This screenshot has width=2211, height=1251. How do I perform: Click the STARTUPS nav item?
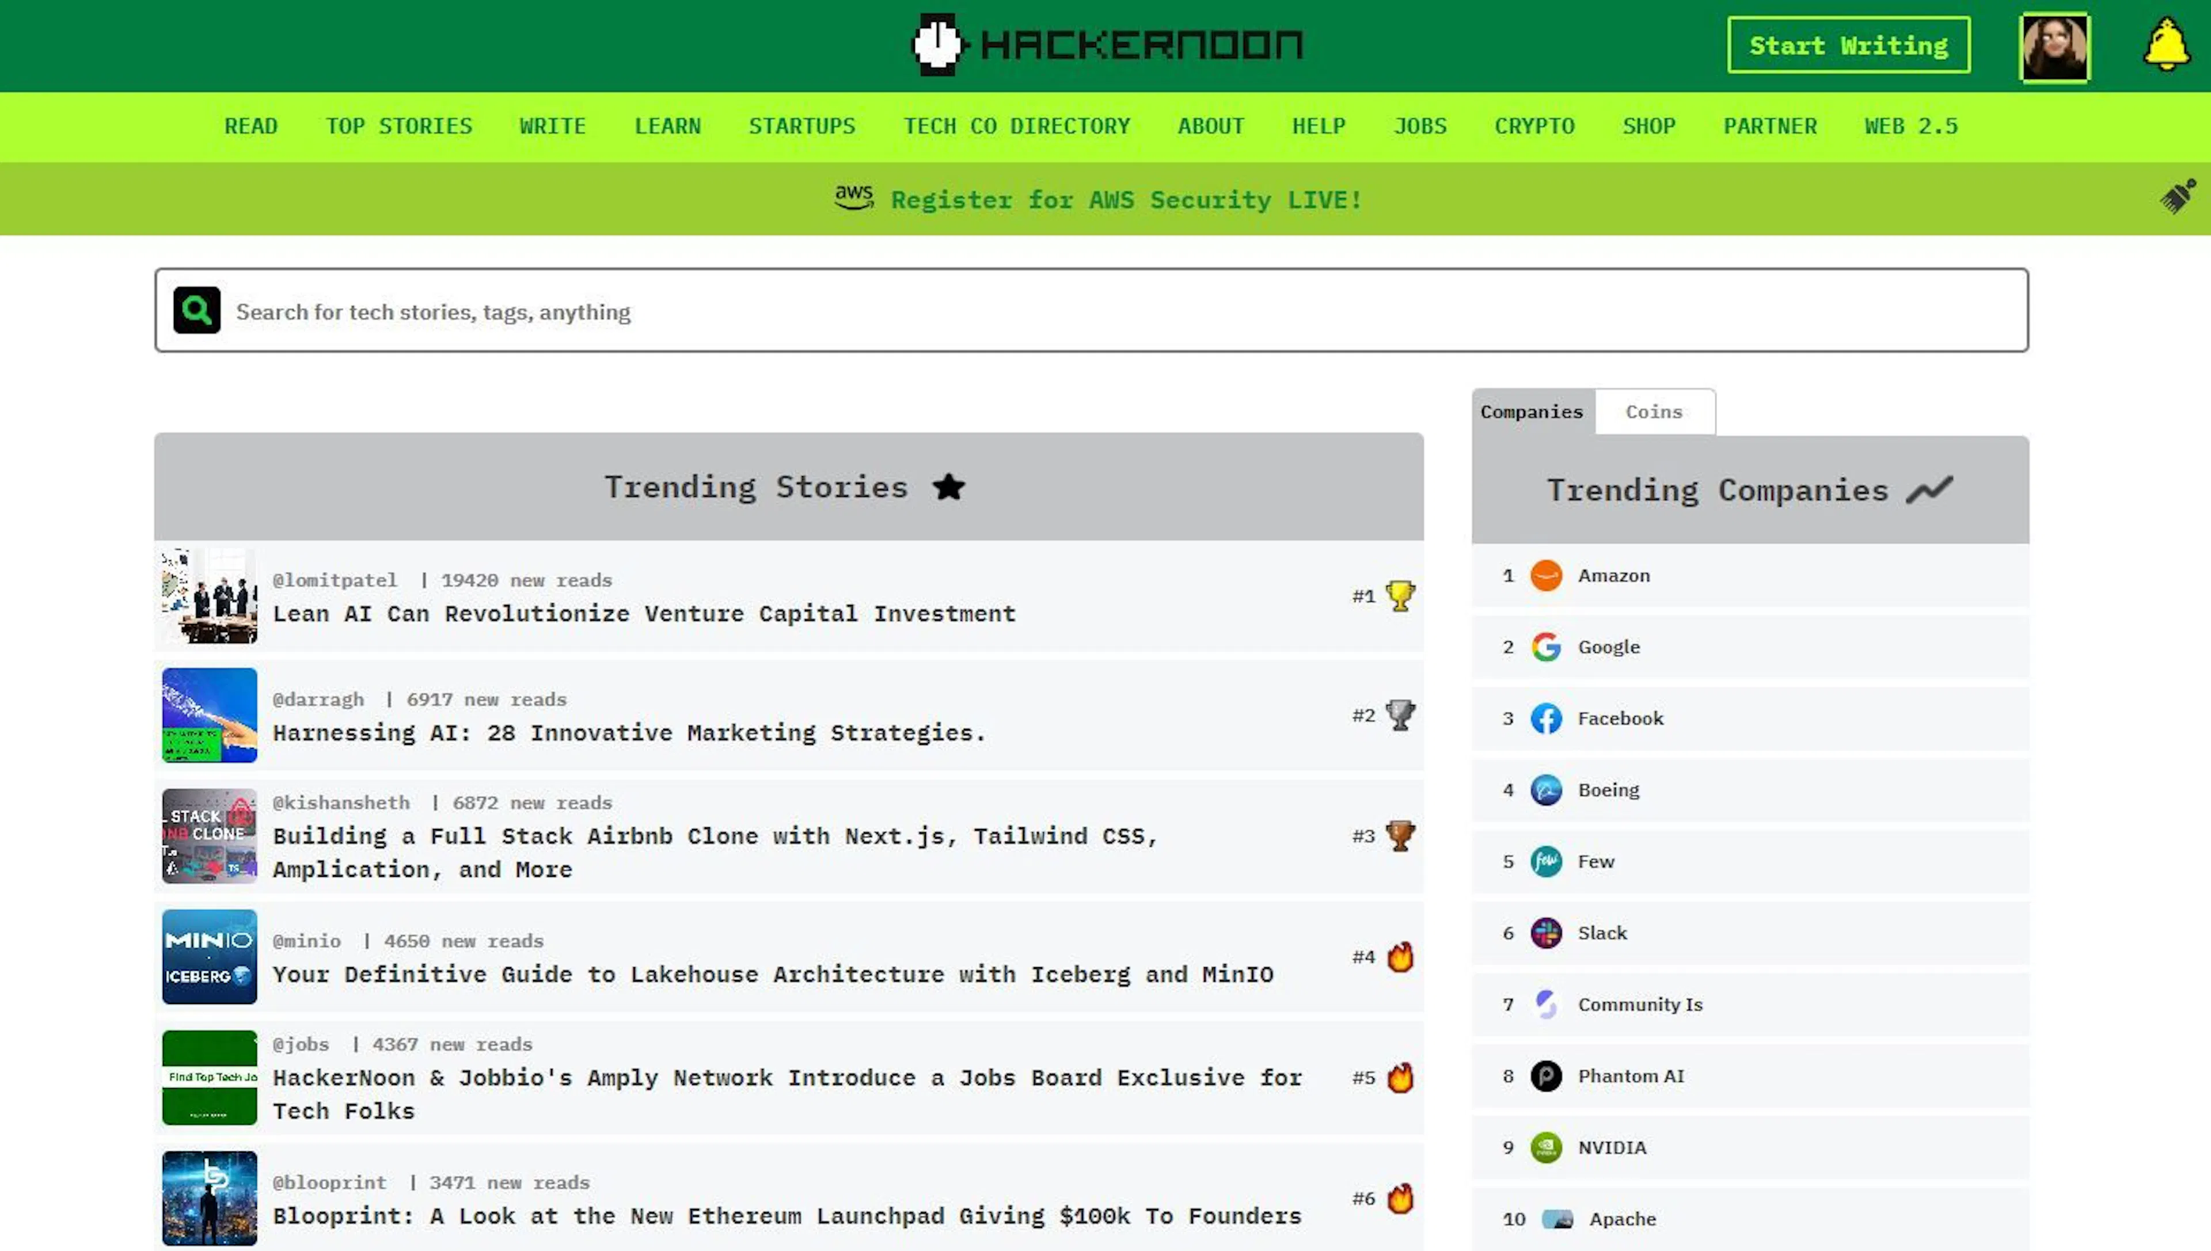click(x=801, y=126)
